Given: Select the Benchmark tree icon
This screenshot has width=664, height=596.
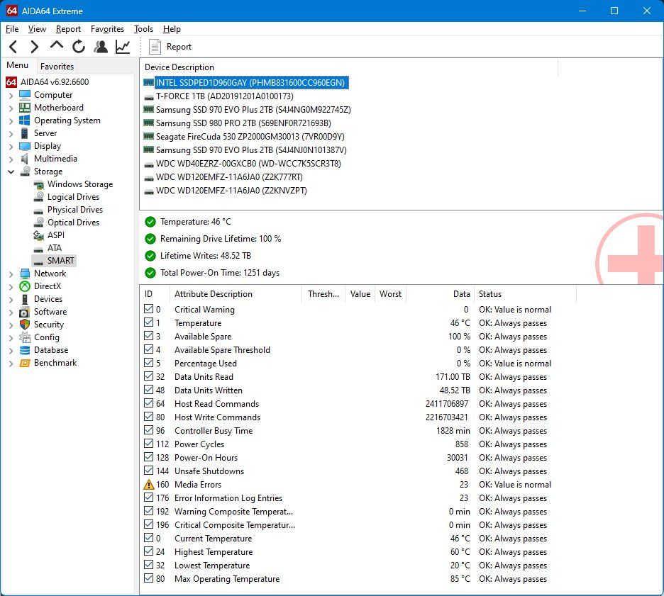Looking at the screenshot, I should pyautogui.click(x=25, y=363).
